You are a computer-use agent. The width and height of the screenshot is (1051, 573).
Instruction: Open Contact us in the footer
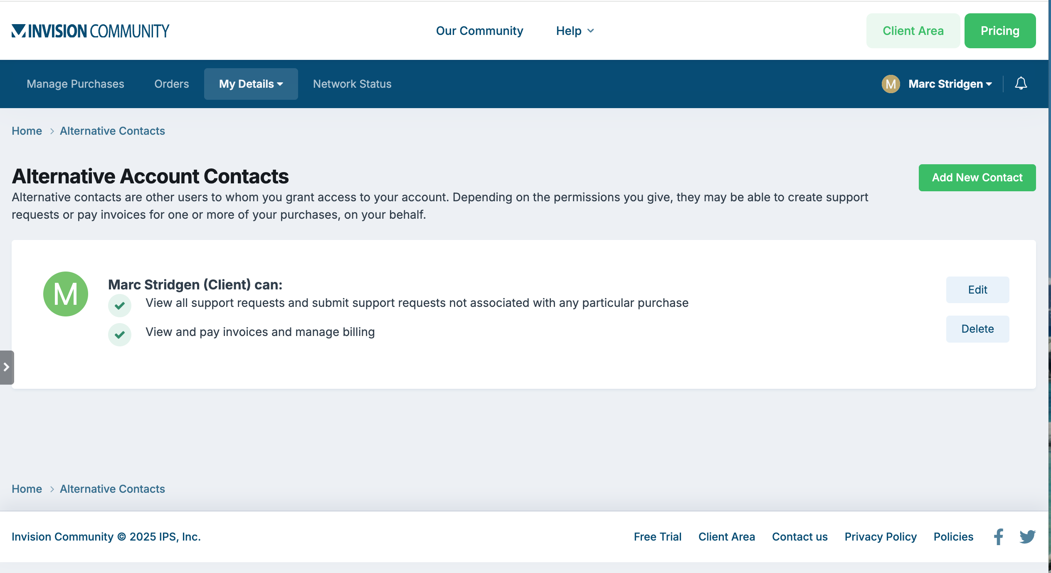tap(799, 537)
